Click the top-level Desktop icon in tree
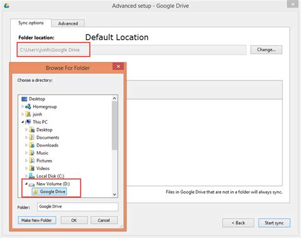This screenshot has height=238, width=301. (x=24, y=99)
